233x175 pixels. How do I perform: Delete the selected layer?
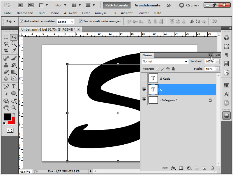pos(212,168)
